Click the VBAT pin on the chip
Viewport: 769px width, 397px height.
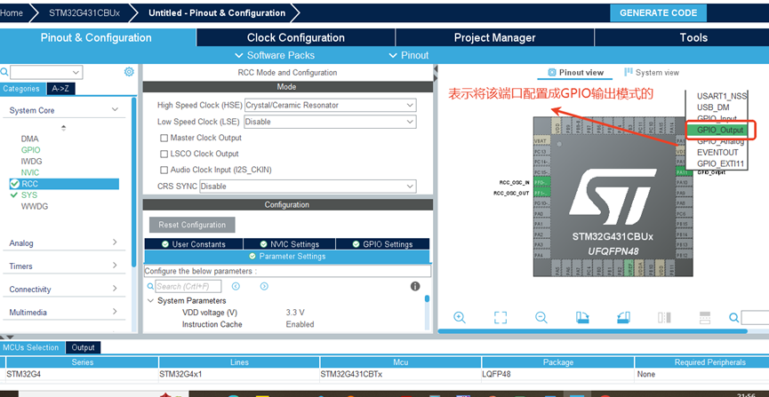click(542, 141)
